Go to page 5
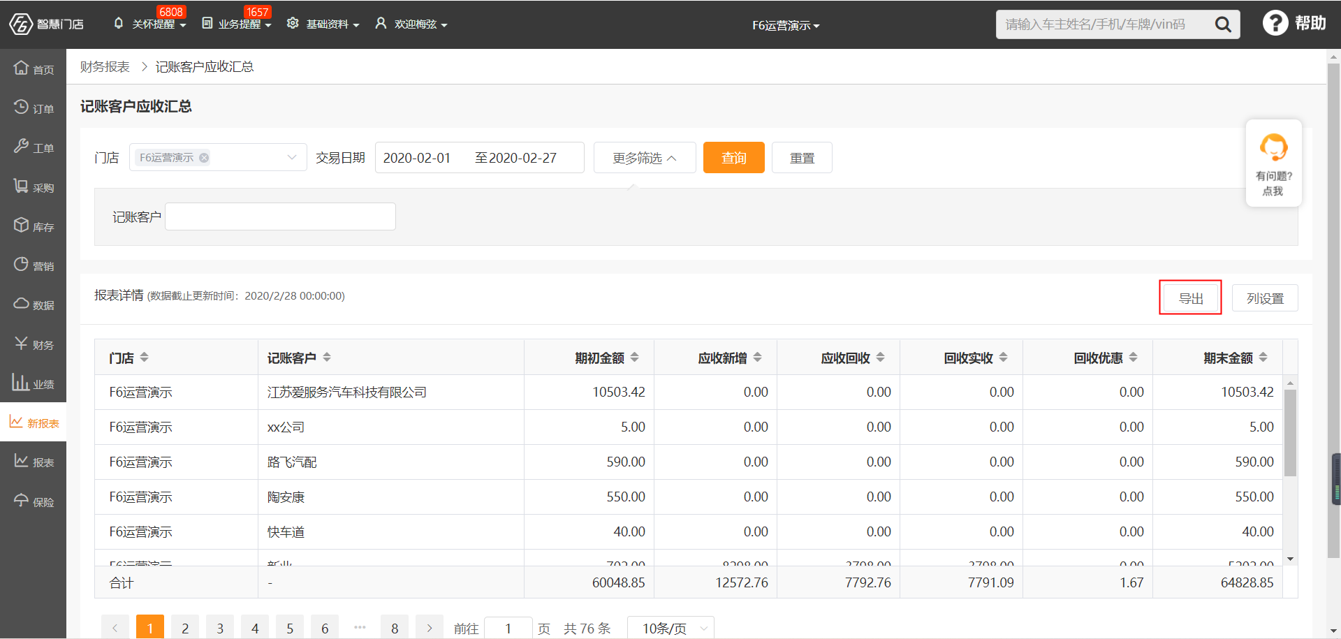The width and height of the screenshot is (1341, 639). (290, 628)
